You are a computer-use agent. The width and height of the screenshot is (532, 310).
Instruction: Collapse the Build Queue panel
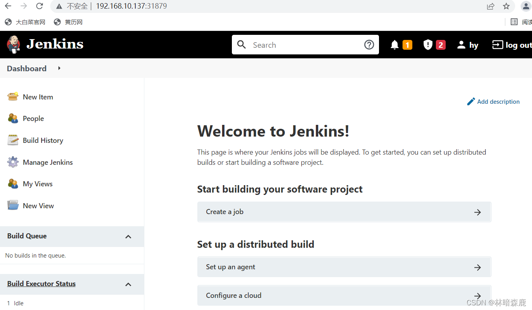pyautogui.click(x=128, y=236)
